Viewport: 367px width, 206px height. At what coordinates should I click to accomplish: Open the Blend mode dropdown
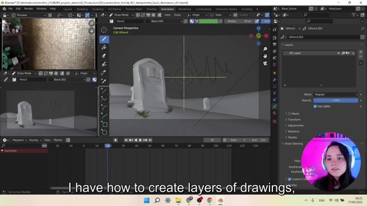(336, 94)
